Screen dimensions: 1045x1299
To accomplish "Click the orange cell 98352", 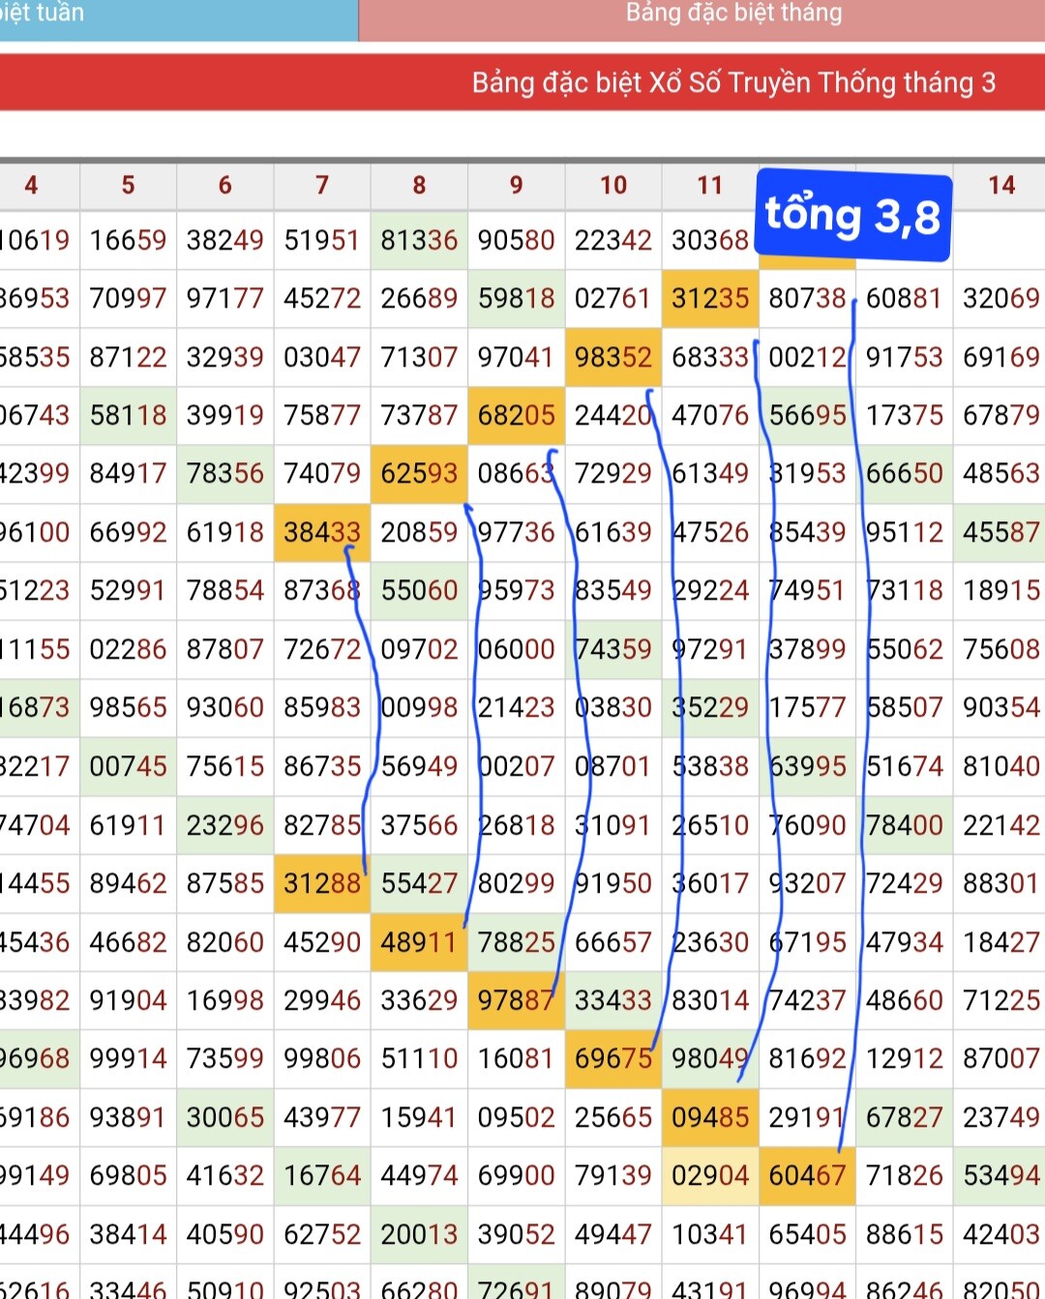I will click(x=612, y=357).
